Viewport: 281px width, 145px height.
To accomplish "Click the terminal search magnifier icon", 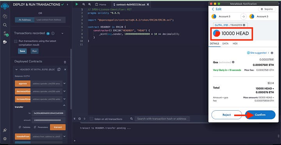I will pyautogui.click(x=132, y=118).
